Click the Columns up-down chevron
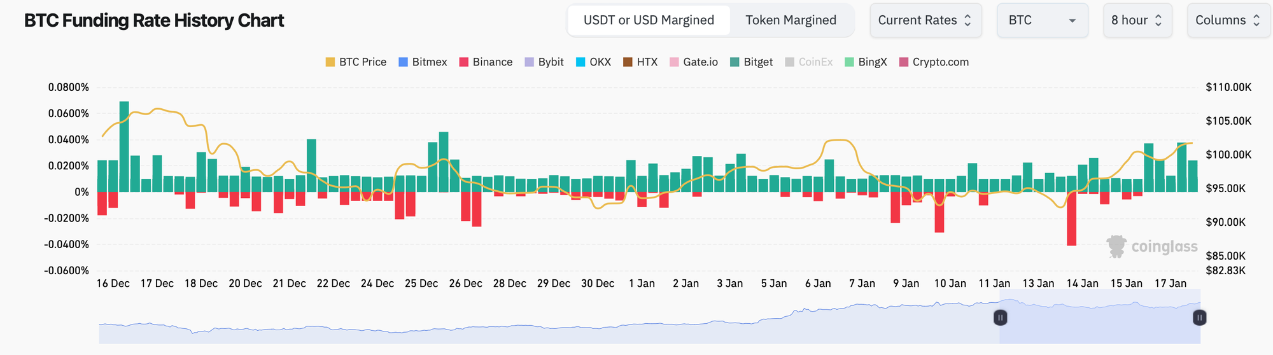This screenshot has height=355, width=1273. click(x=1256, y=20)
